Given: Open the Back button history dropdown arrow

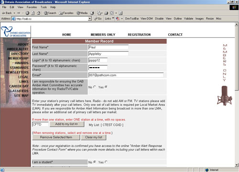Looking at the screenshot, I should click(14, 13).
